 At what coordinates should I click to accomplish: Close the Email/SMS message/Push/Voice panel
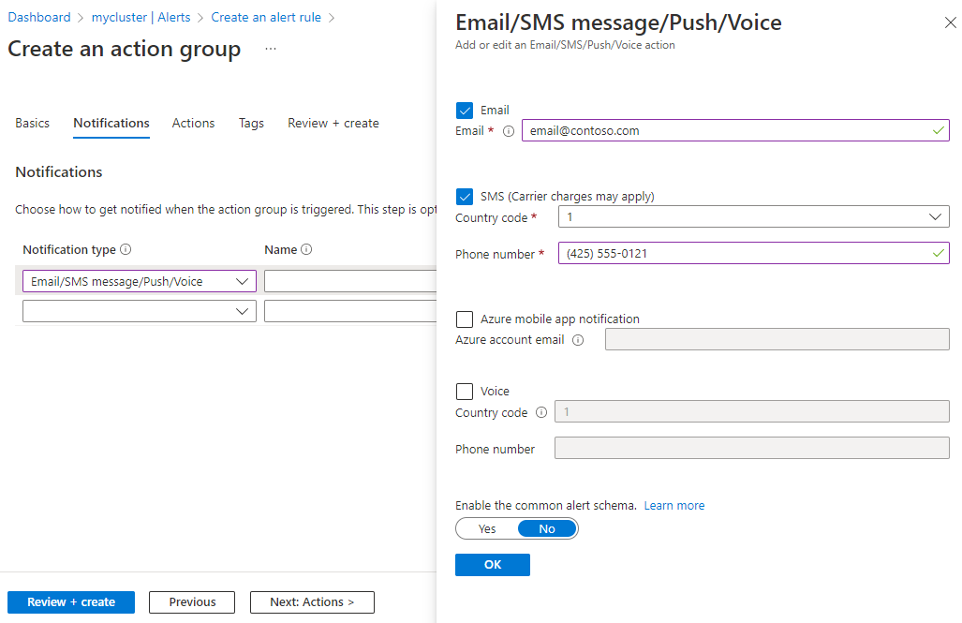click(951, 22)
